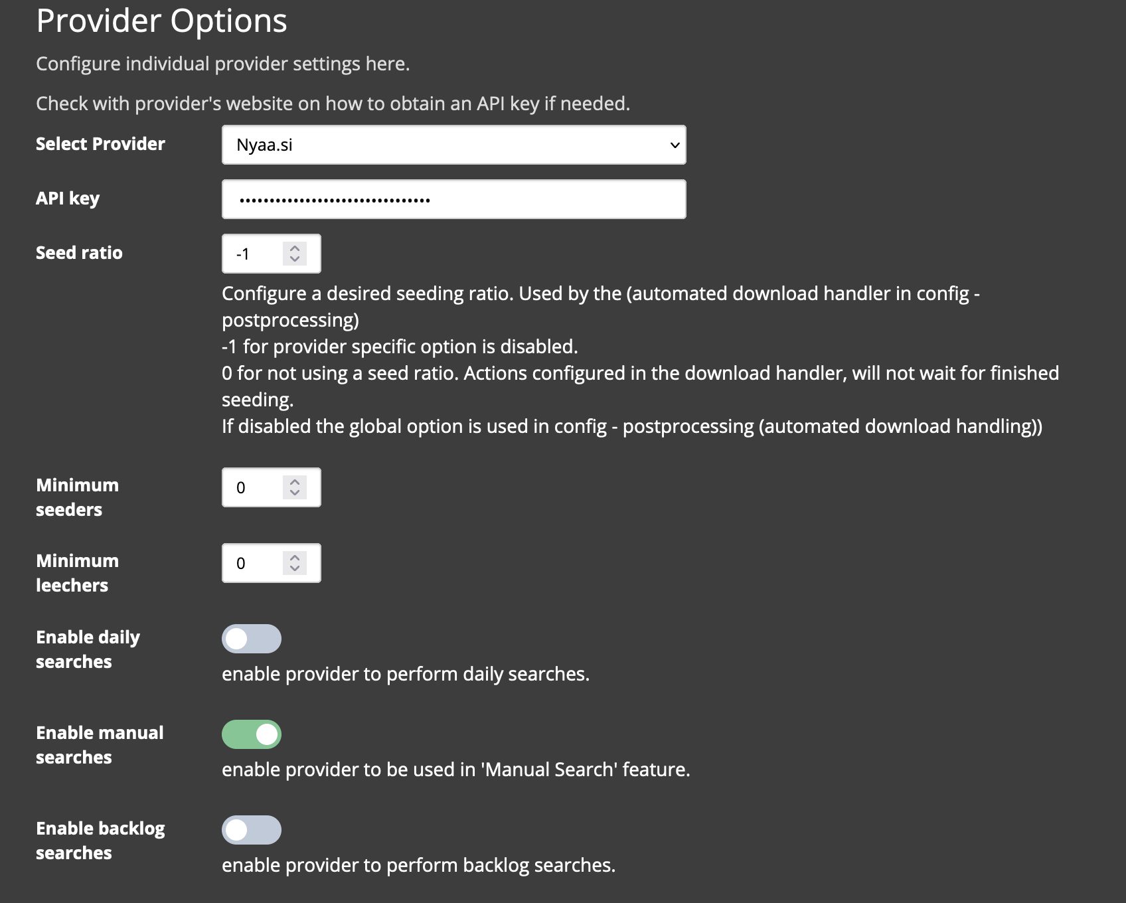Viewport: 1126px width, 903px height.
Task: Click into the API key password field
Action: tap(453, 199)
